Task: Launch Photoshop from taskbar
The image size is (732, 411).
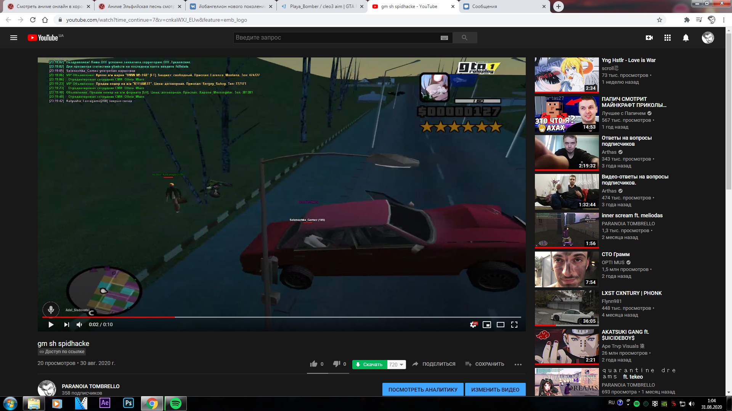Action: coord(128,403)
